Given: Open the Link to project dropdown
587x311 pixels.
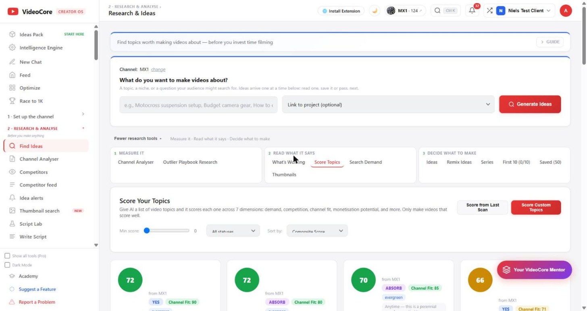Looking at the screenshot, I should 388,105.
